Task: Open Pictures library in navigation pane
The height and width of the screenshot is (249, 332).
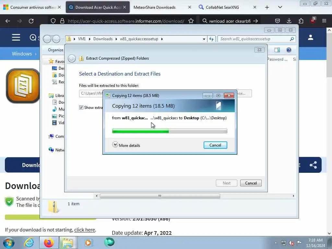Action: [x=58, y=116]
